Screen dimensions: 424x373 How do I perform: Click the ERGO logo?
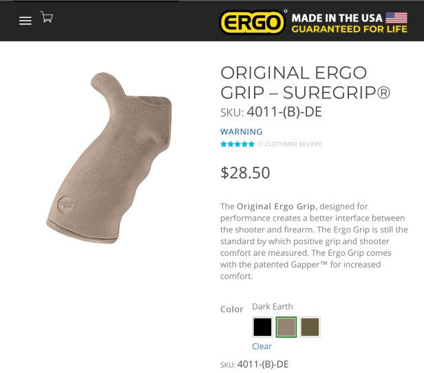[252, 22]
